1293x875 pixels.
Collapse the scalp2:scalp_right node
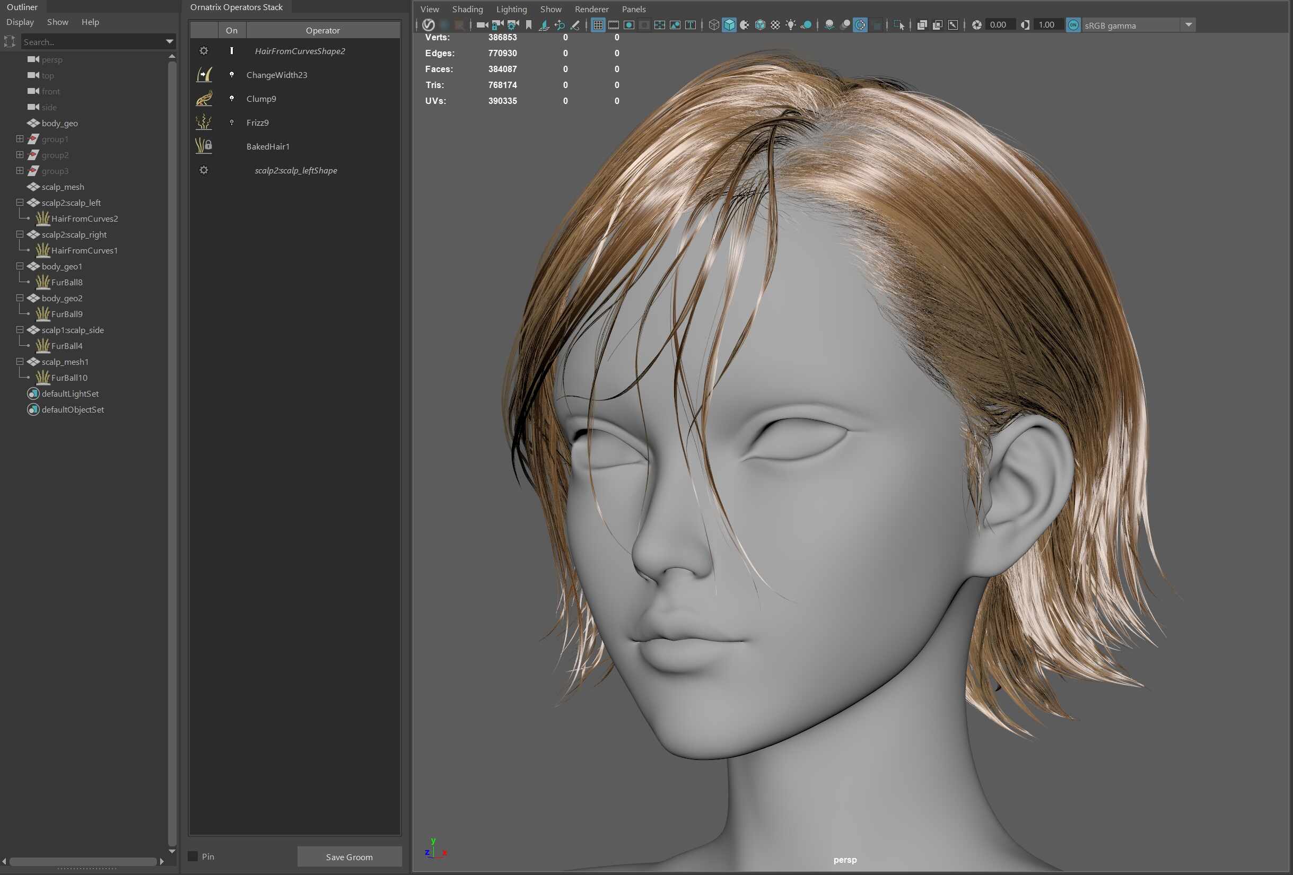(20, 234)
